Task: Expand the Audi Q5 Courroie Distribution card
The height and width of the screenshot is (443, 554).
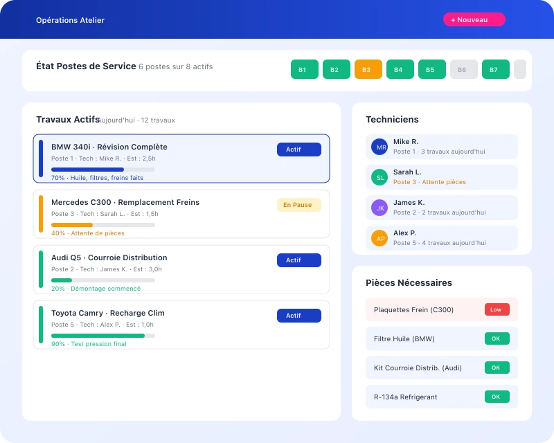Action: pos(180,270)
